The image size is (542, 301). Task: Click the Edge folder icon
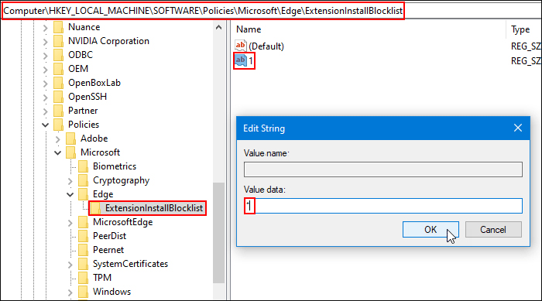click(x=84, y=194)
